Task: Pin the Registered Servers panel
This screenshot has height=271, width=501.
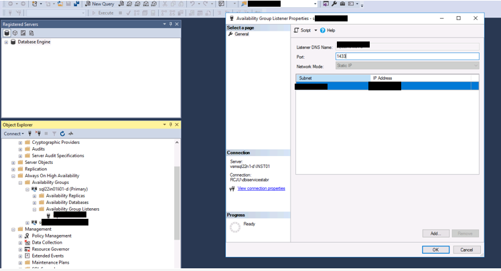Action: (171, 23)
